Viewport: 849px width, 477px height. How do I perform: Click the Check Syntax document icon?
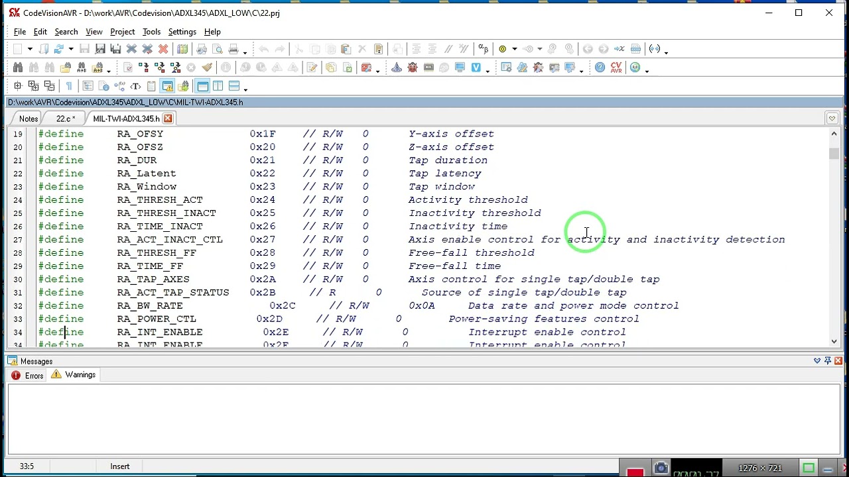pyautogui.click(x=128, y=68)
